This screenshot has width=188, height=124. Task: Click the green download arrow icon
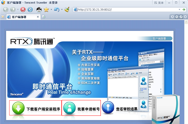click(18, 108)
